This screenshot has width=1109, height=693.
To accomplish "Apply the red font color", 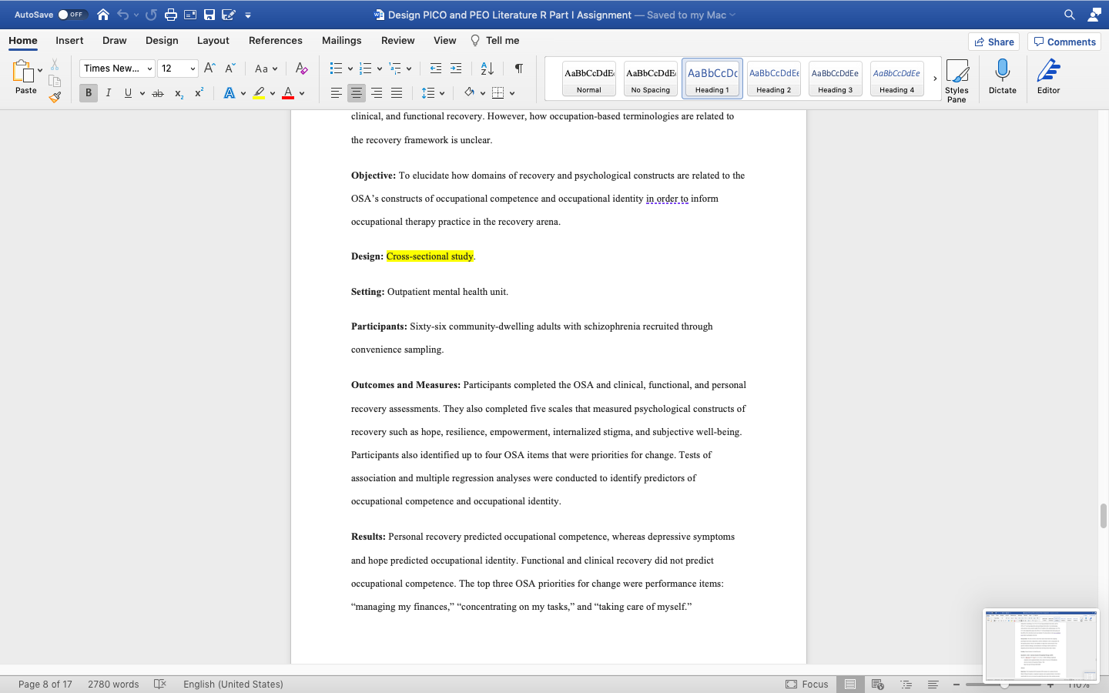I will [288, 93].
